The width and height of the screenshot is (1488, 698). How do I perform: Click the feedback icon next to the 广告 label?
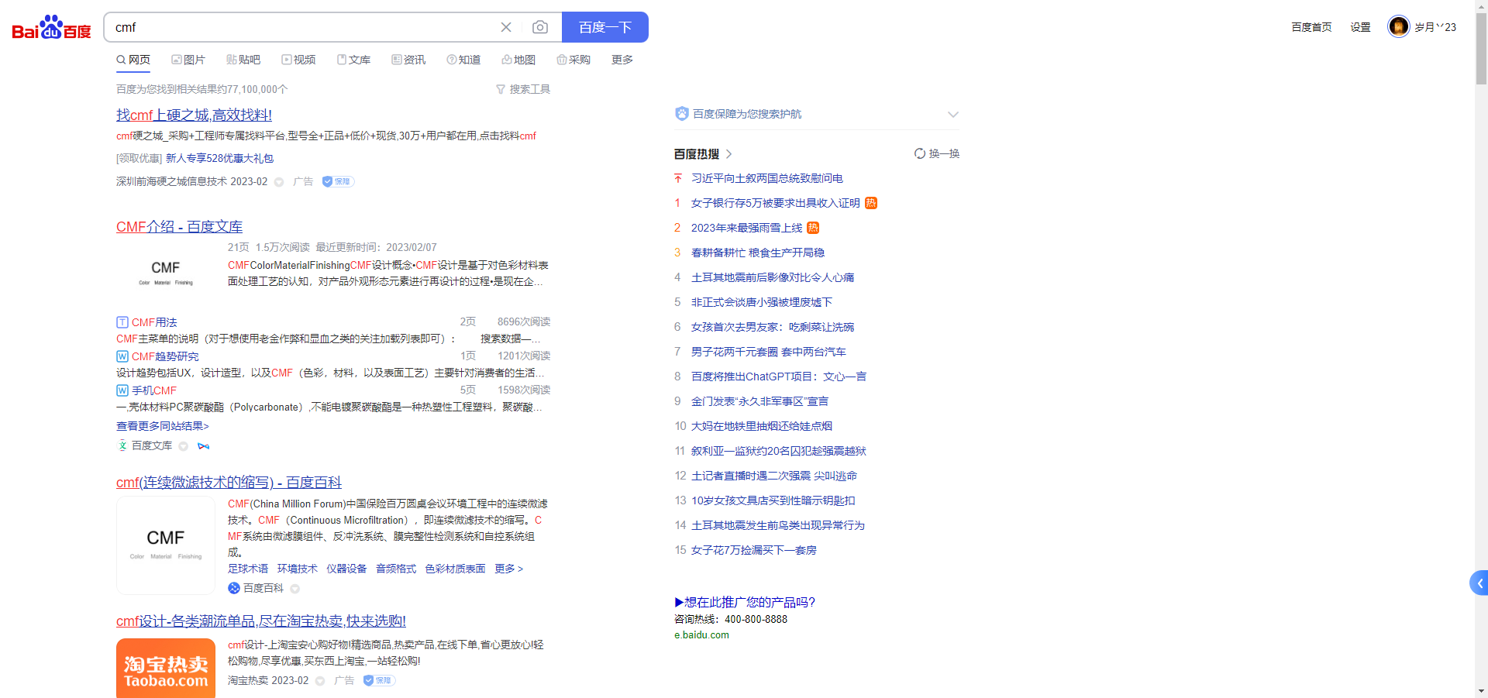tap(279, 181)
